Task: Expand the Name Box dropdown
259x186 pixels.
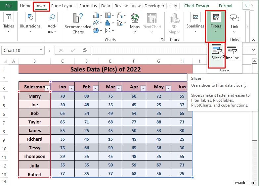Action: (x=41, y=50)
